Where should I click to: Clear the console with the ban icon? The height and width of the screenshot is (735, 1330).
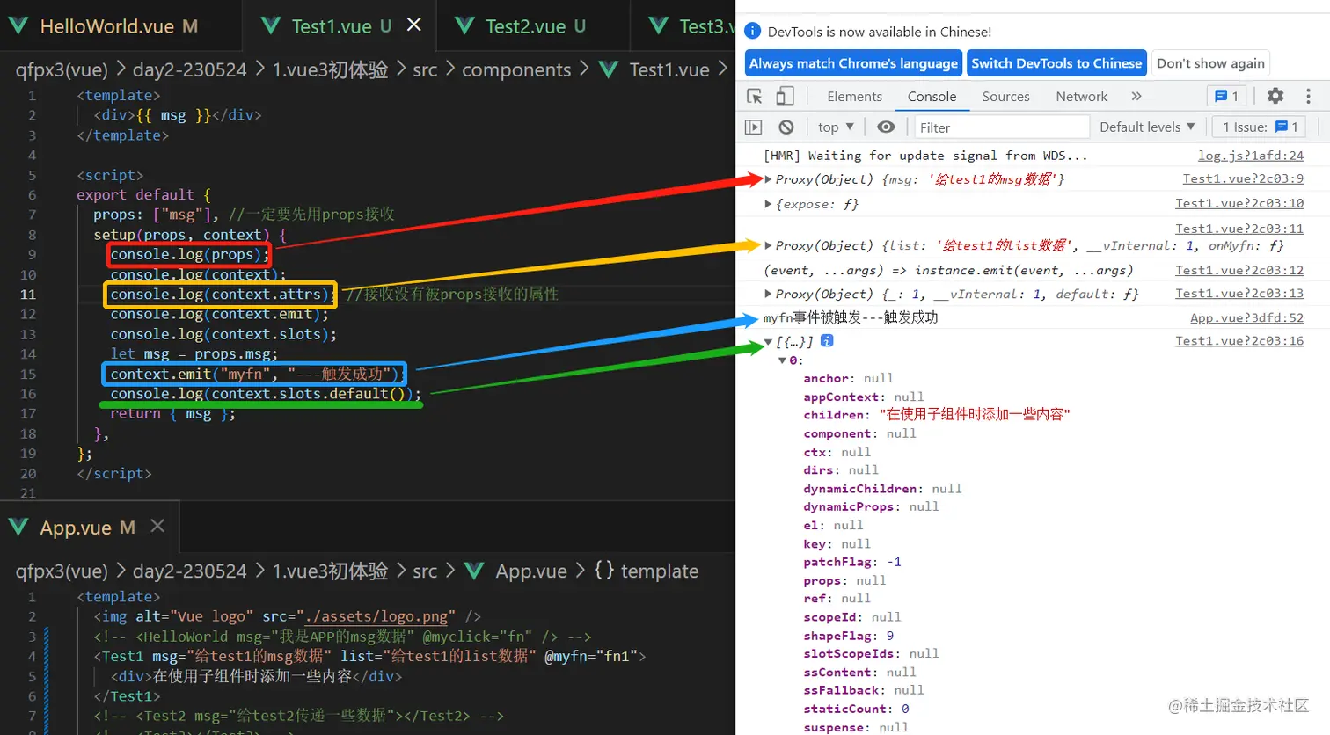tap(787, 127)
